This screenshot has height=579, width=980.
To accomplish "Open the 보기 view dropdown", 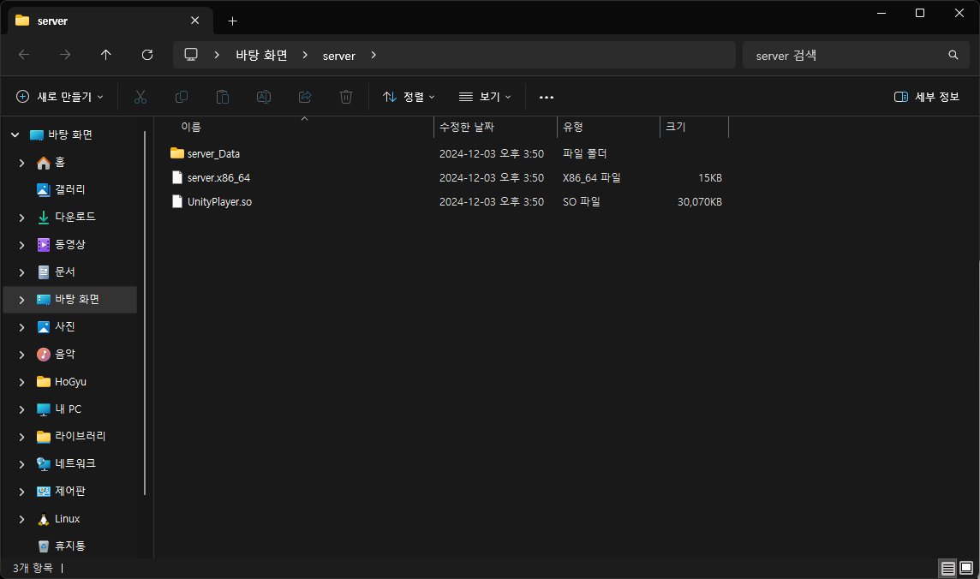I will coord(485,97).
